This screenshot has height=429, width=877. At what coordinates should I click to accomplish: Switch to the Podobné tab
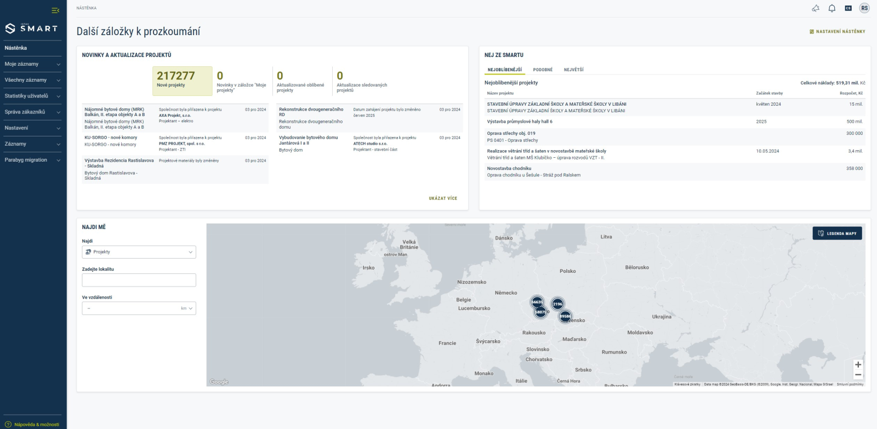click(543, 70)
